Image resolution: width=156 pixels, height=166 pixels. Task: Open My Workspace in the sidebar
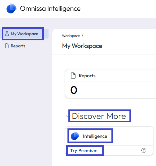click(x=24, y=34)
